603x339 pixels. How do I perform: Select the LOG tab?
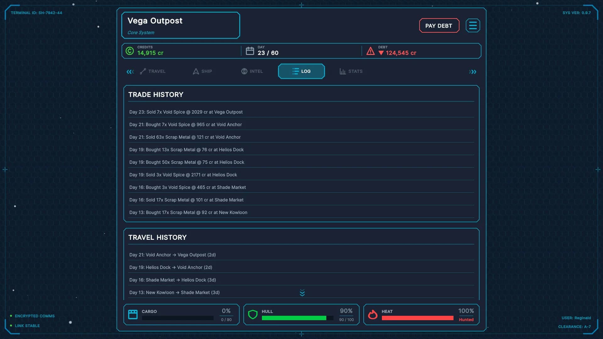point(301,71)
